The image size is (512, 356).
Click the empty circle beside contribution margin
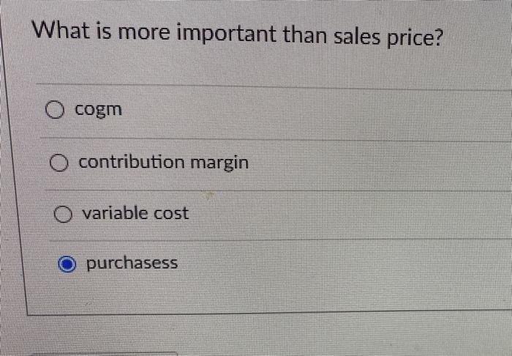pos(59,163)
